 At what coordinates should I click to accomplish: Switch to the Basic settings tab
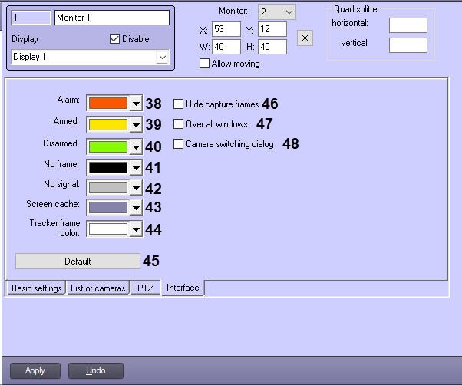pos(36,288)
